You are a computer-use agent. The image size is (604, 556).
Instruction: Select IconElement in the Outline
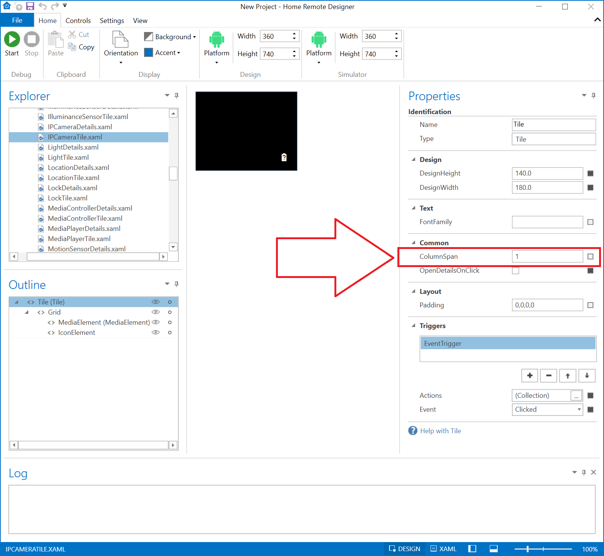click(x=77, y=333)
